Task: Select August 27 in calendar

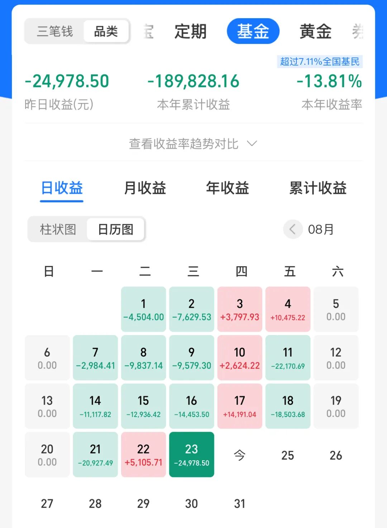Action: tap(47, 503)
